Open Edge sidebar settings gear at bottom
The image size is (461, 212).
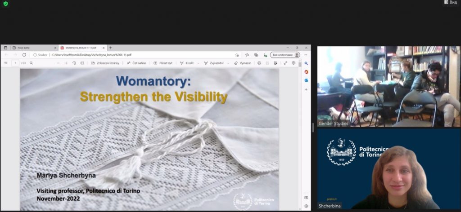pos(306,206)
